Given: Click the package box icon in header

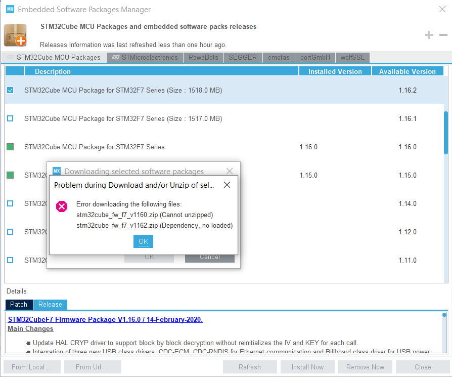Looking at the screenshot, I should pyautogui.click(x=16, y=35).
